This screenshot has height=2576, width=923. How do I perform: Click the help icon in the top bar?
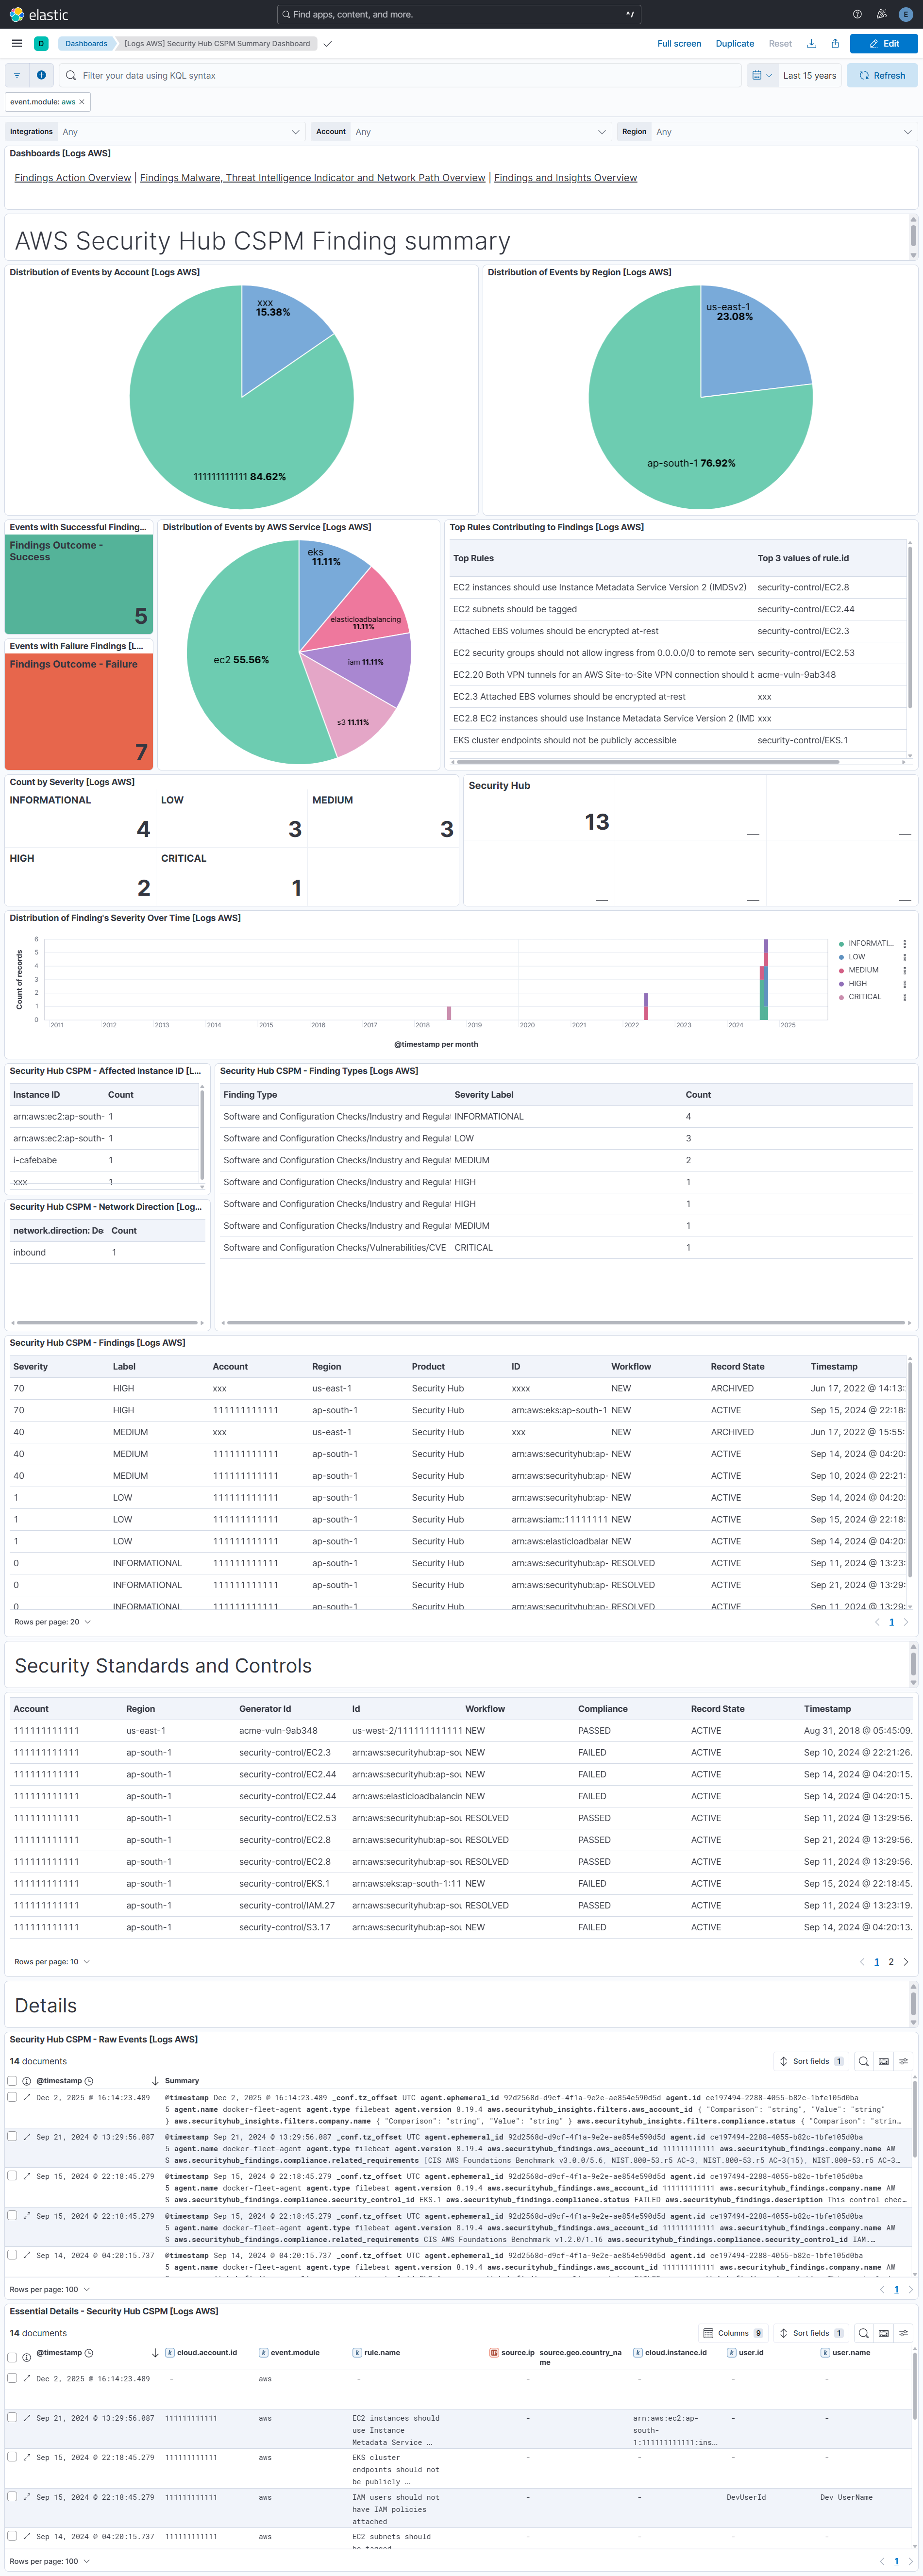[x=857, y=14]
